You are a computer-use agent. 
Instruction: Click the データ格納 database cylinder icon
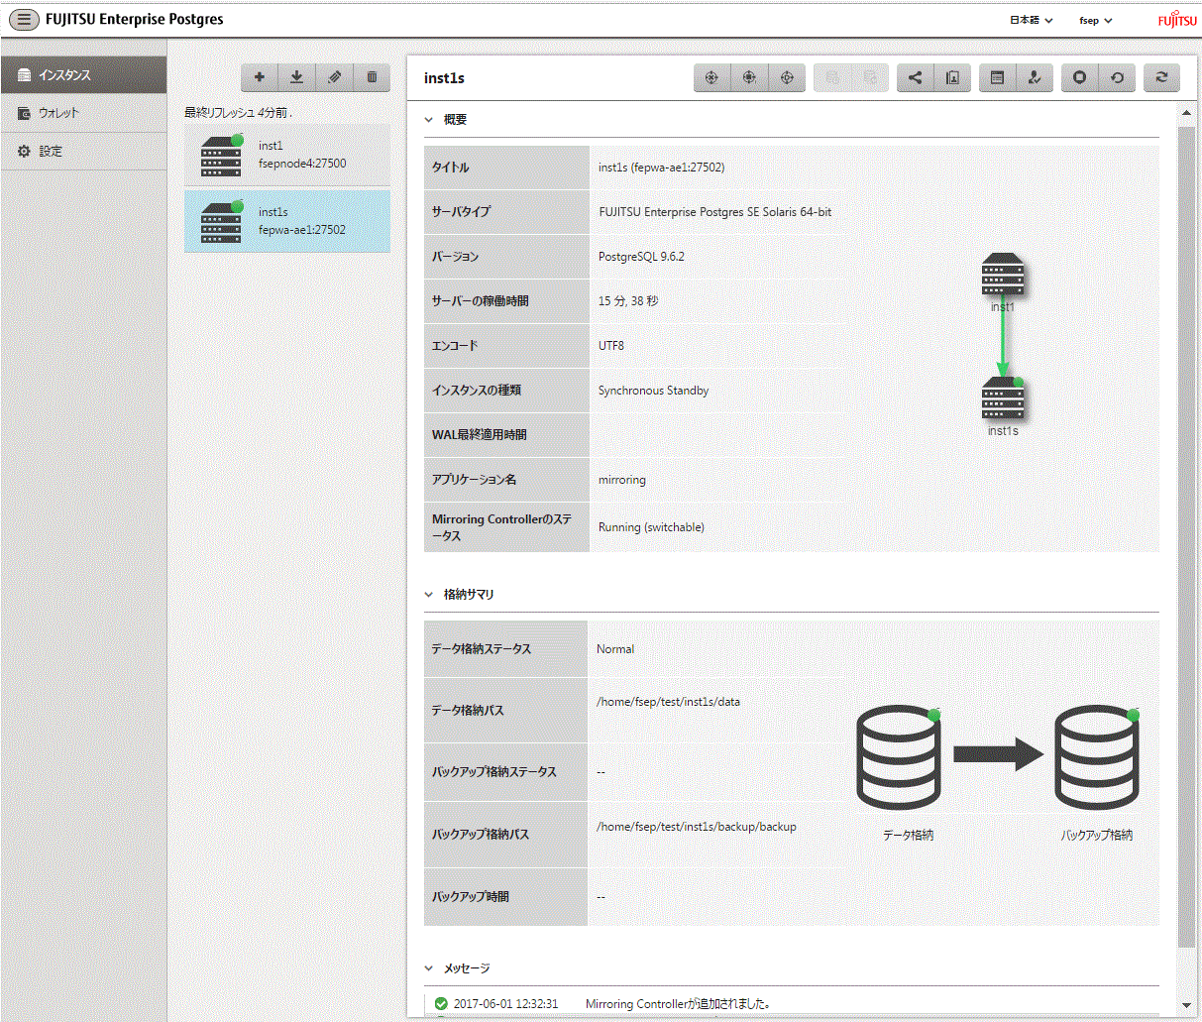click(x=898, y=757)
